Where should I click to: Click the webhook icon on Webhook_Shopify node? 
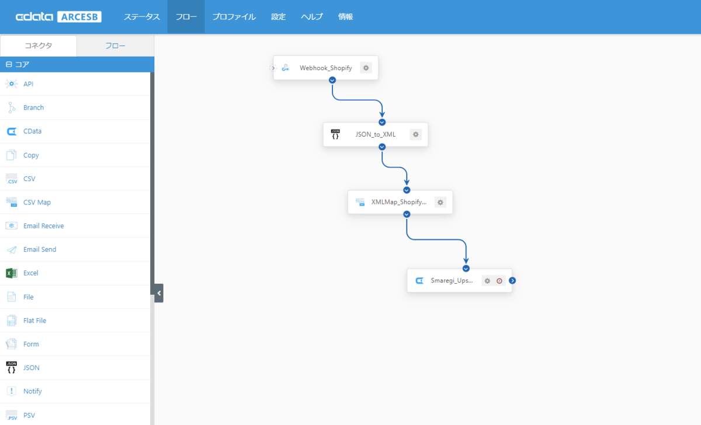tap(286, 68)
